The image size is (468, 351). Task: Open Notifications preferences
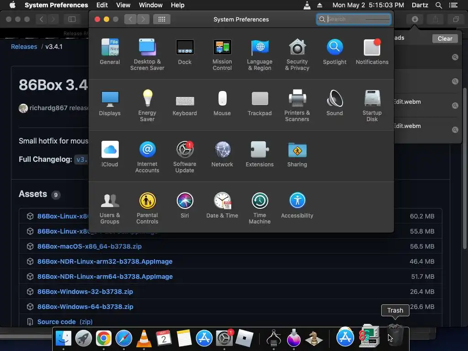[x=372, y=52]
